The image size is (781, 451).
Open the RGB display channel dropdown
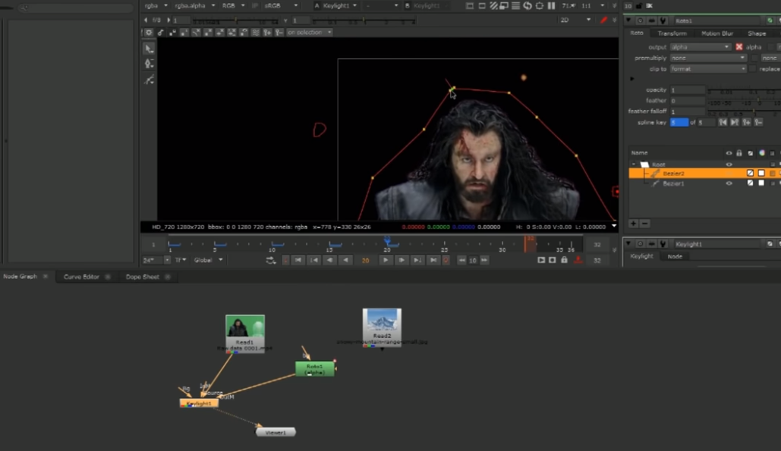(x=232, y=6)
